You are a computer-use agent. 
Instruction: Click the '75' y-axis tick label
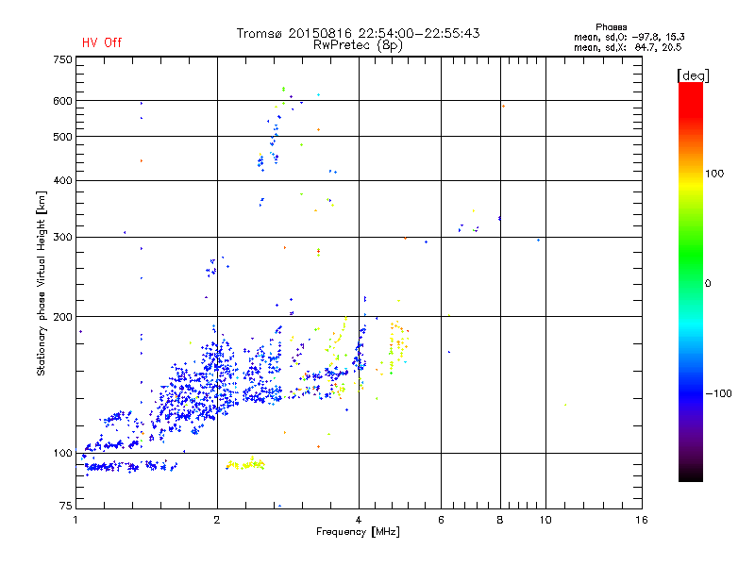pyautogui.click(x=65, y=506)
